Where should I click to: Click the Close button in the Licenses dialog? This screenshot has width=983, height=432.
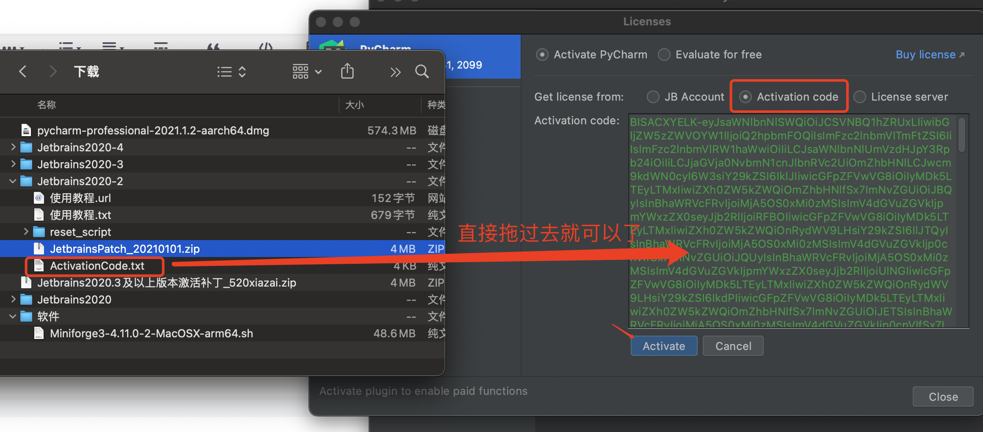tap(943, 396)
